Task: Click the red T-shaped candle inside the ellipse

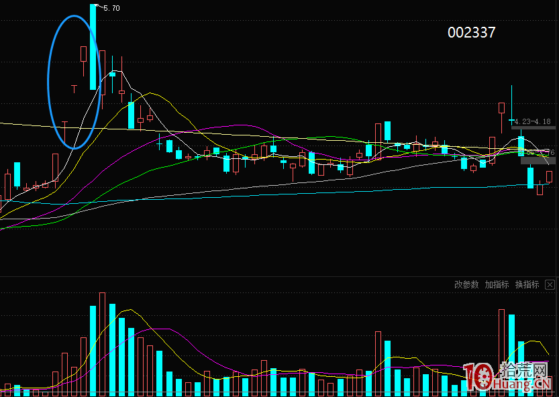Action: (74, 87)
